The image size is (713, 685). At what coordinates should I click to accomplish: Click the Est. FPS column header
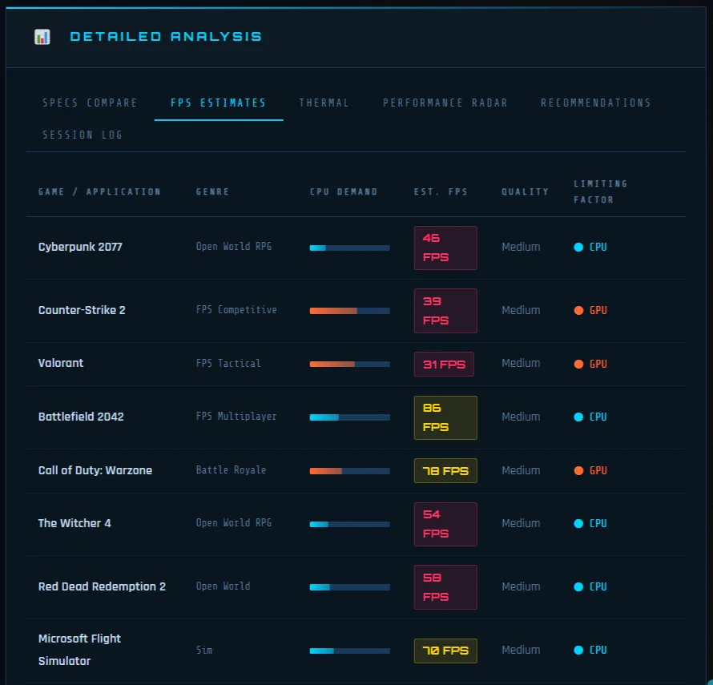(441, 192)
